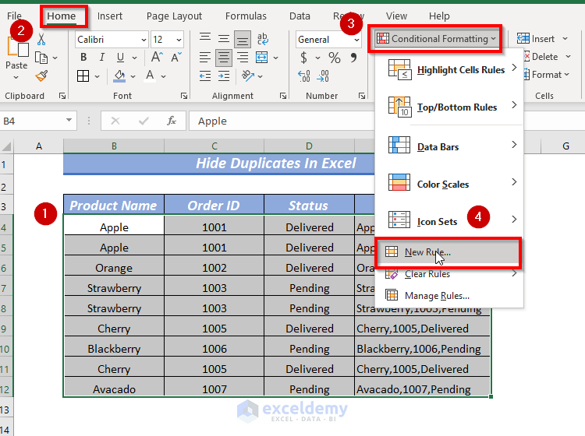Click Merge & Center icon
Screen dimensions: 585x436
point(261,58)
